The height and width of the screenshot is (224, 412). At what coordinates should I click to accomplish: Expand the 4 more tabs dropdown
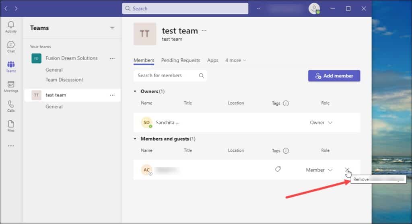(x=235, y=60)
